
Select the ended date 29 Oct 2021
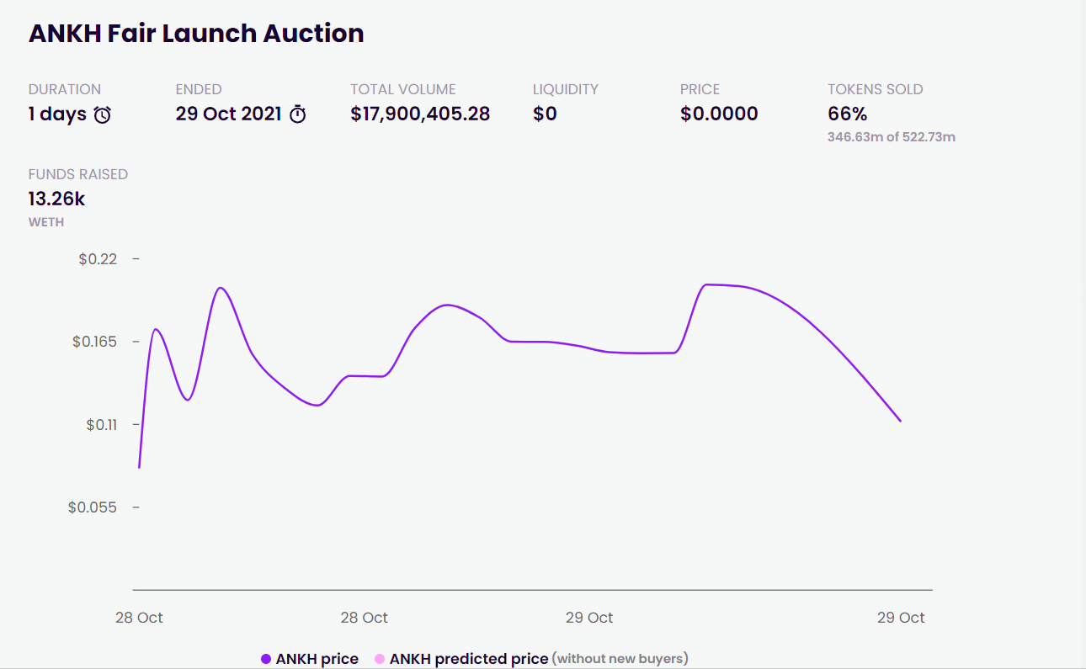[x=228, y=114]
